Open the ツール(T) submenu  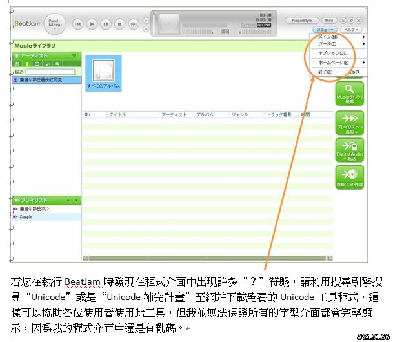point(338,44)
